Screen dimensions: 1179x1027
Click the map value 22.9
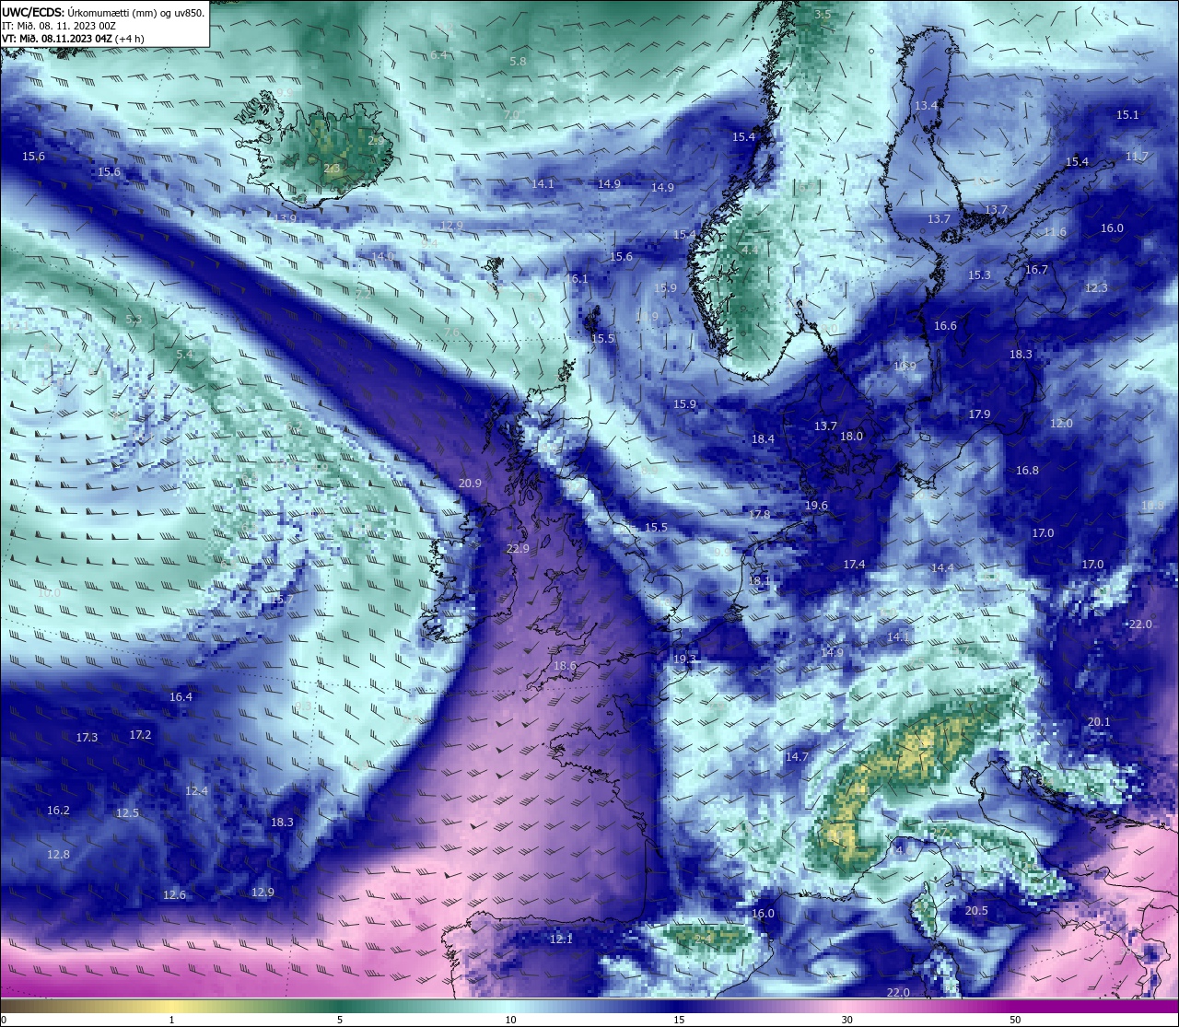pyautogui.click(x=518, y=548)
